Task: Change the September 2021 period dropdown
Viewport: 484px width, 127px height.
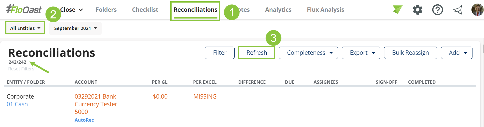Action: coord(75,28)
